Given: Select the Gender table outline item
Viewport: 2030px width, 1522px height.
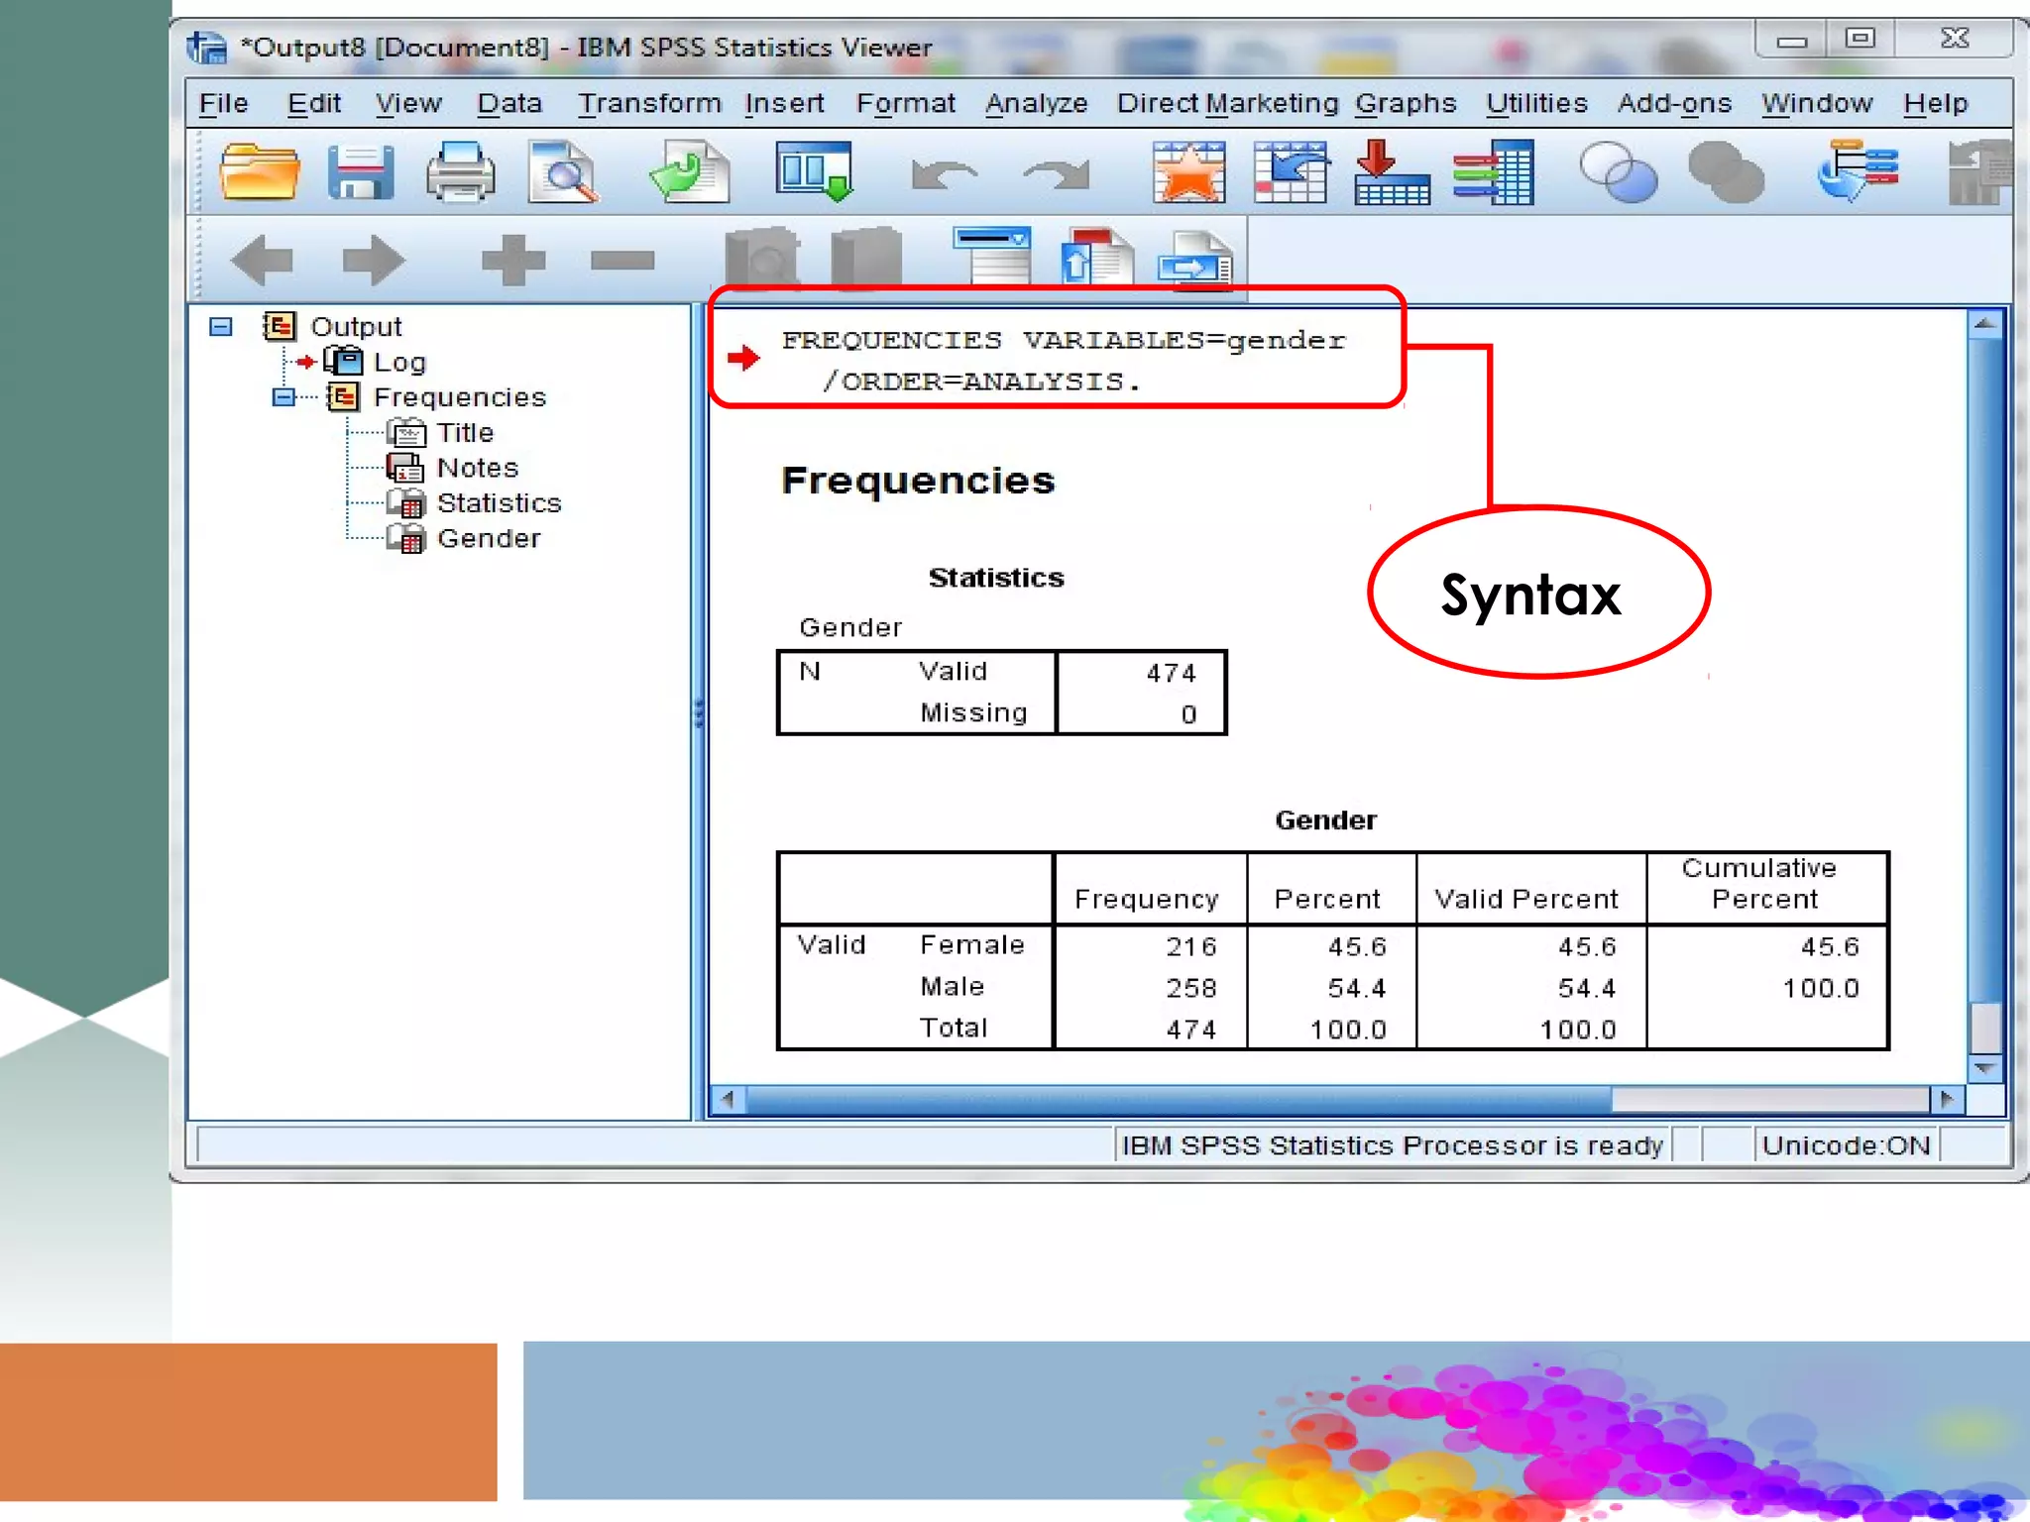Looking at the screenshot, I should tap(488, 539).
